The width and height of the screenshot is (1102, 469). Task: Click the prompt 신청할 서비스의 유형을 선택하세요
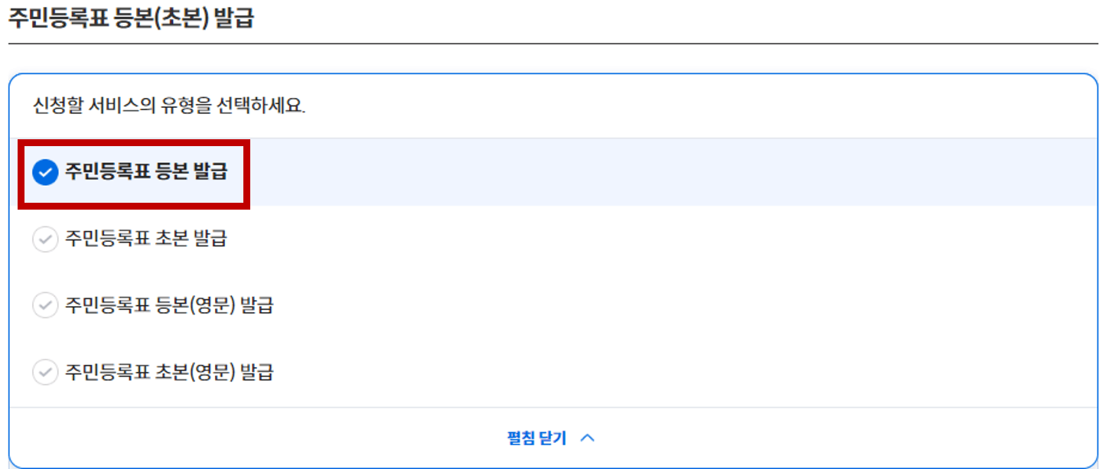pos(168,104)
